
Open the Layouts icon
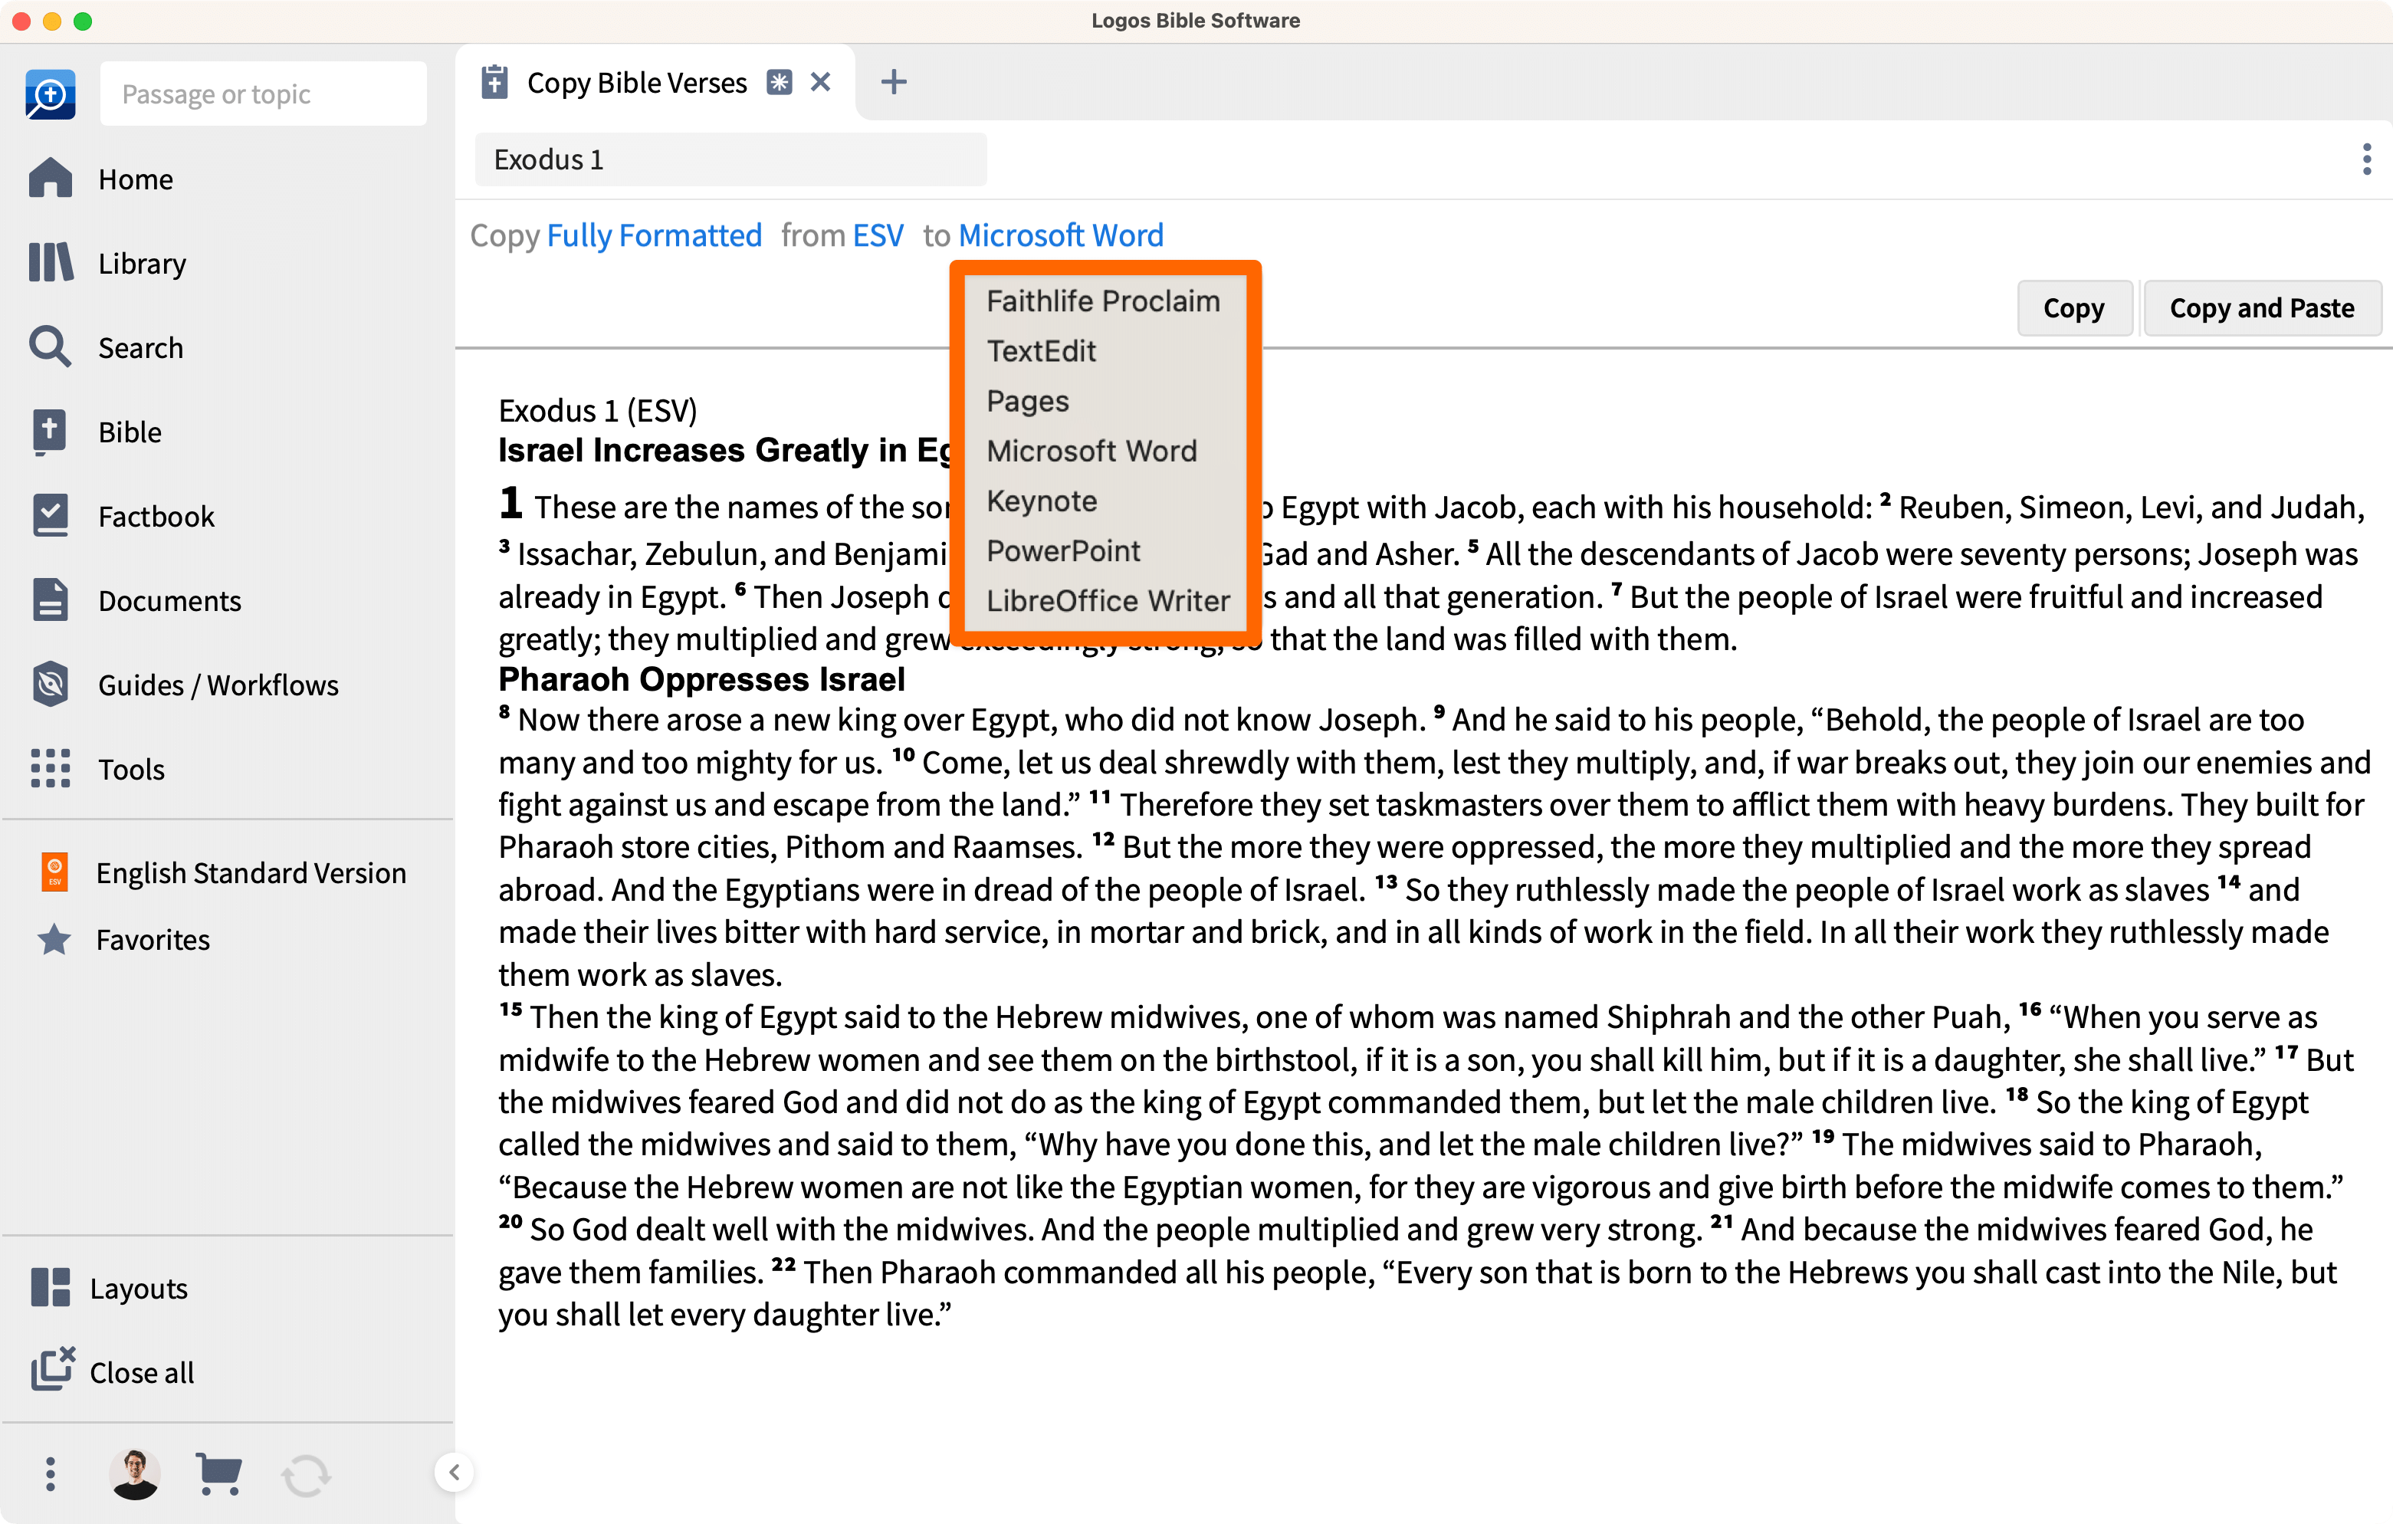coord(51,1286)
